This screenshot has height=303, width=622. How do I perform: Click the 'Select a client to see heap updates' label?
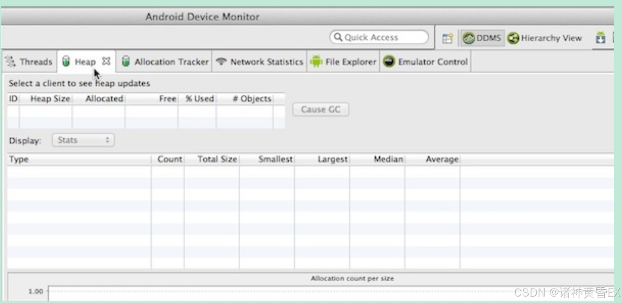pyautogui.click(x=79, y=84)
